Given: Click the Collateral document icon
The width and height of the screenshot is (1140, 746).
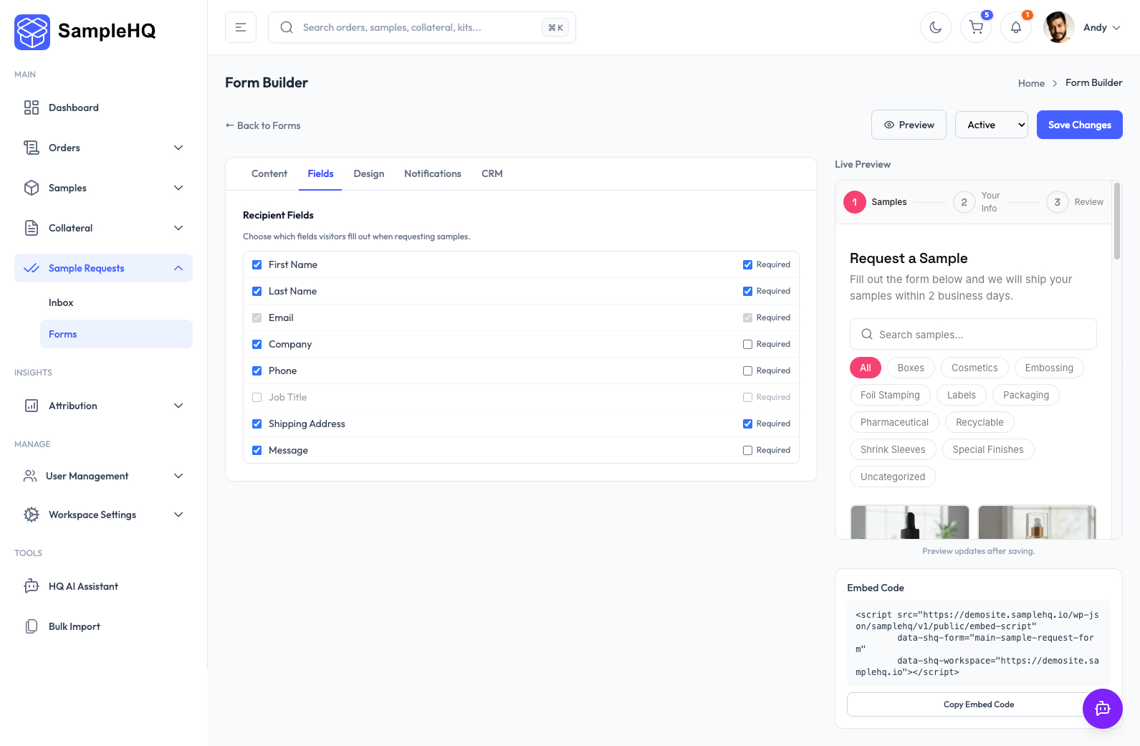Looking at the screenshot, I should [32, 228].
